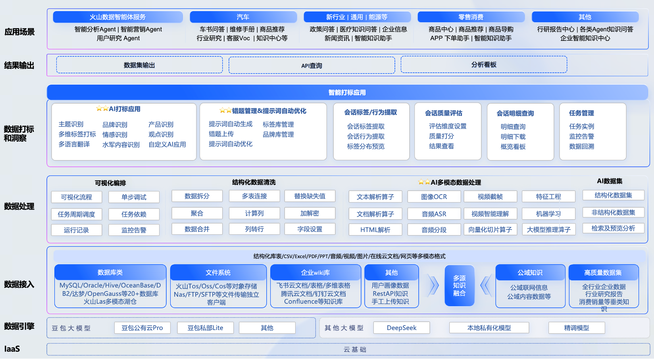Click the left-pointing chevron after 多源知识融合
Image resolution: width=654 pixels, height=359 pixels.
click(485, 285)
